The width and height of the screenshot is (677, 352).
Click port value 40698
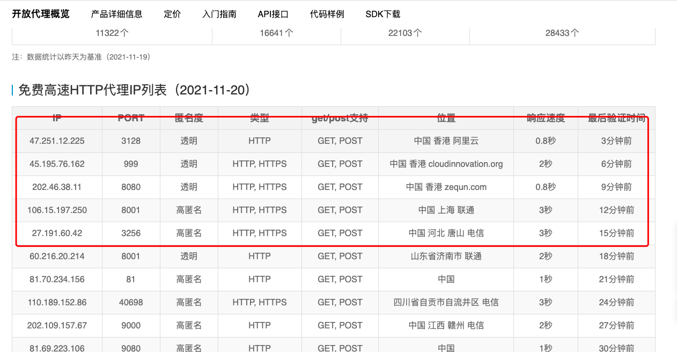coord(131,303)
